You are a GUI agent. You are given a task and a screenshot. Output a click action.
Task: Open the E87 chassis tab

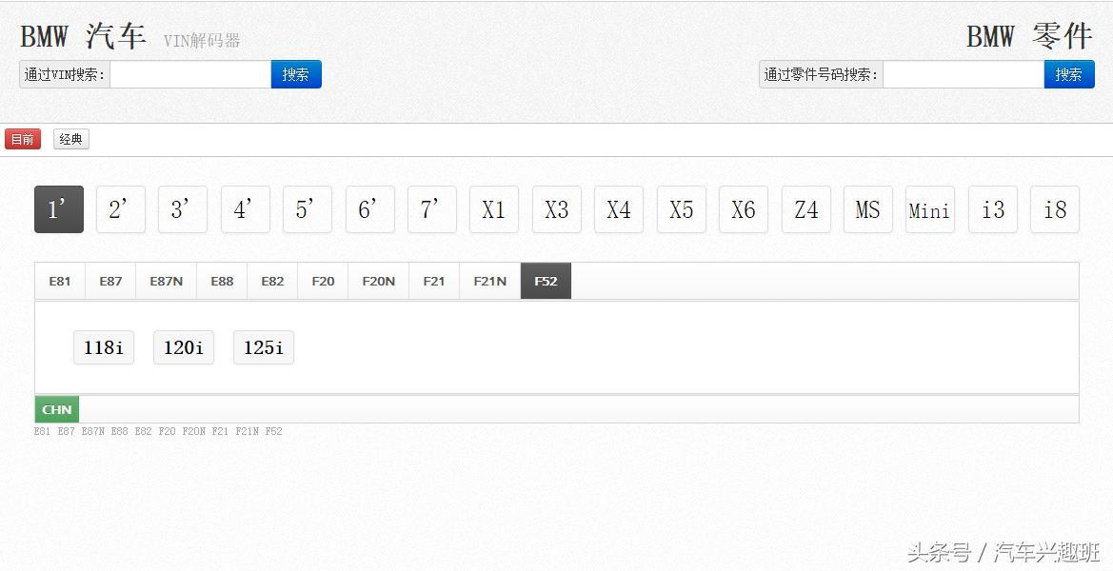[110, 281]
